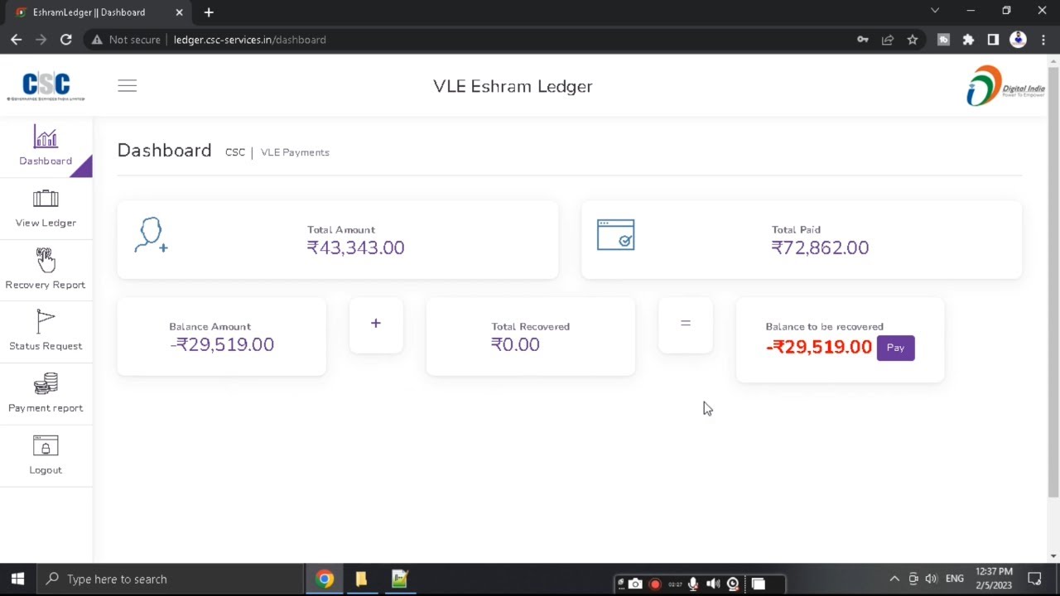Click the -₹29,519.00 Balance Amount value
This screenshot has height=596, width=1060.
[221, 344]
